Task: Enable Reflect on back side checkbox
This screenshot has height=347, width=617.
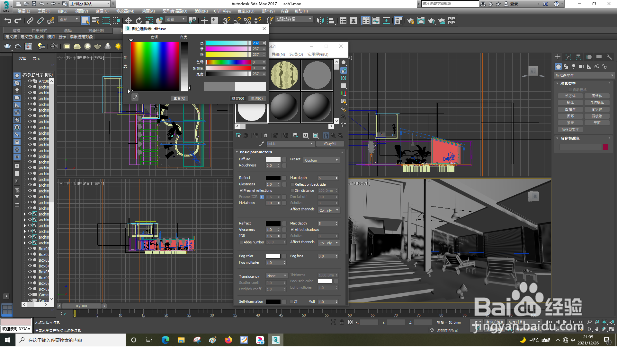Action: (x=292, y=184)
